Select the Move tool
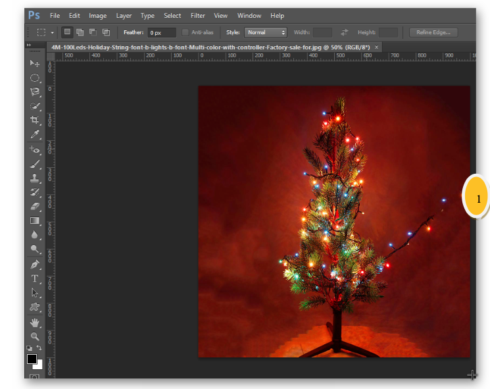 [35, 63]
